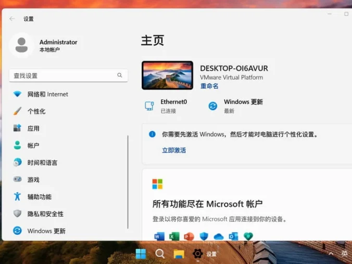Click the sidebar vertical scrollbar

pos(128,182)
